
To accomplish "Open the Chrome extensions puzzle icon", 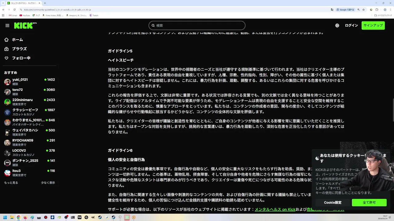I will (377, 10).
